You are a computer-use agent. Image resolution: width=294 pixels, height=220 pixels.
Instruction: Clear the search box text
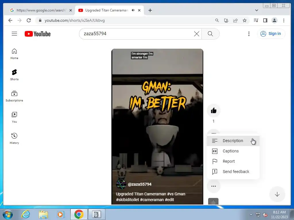(x=196, y=34)
